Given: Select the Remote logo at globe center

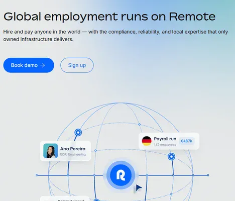Looking at the screenshot, I should click(x=121, y=175).
